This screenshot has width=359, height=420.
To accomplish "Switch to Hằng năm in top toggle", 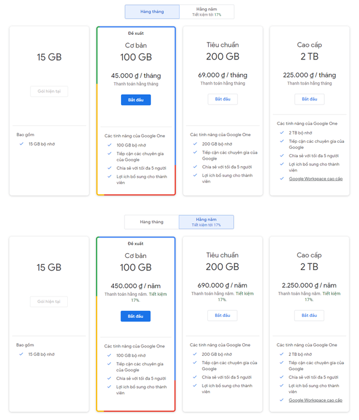I will click(207, 12).
